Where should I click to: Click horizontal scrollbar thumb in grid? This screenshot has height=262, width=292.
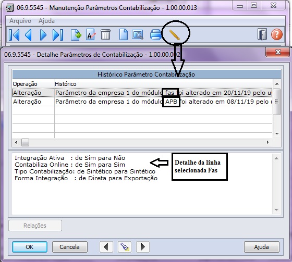click(25, 143)
